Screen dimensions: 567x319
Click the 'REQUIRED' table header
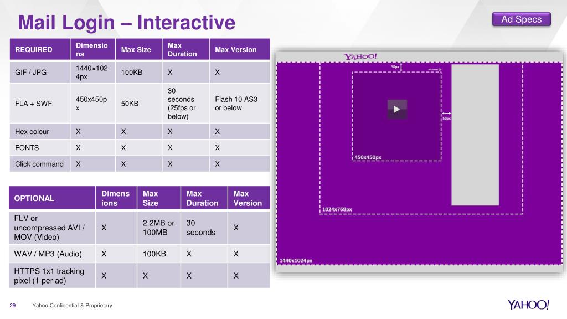click(x=40, y=49)
